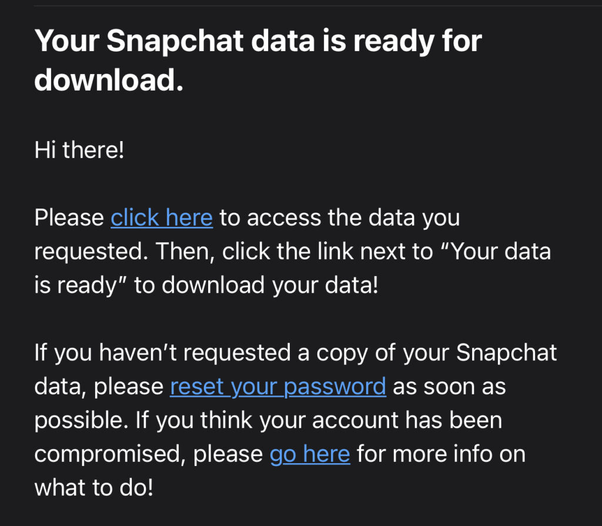The height and width of the screenshot is (526, 602).
Task: Click the text "to access the data you"
Action: click(340, 218)
